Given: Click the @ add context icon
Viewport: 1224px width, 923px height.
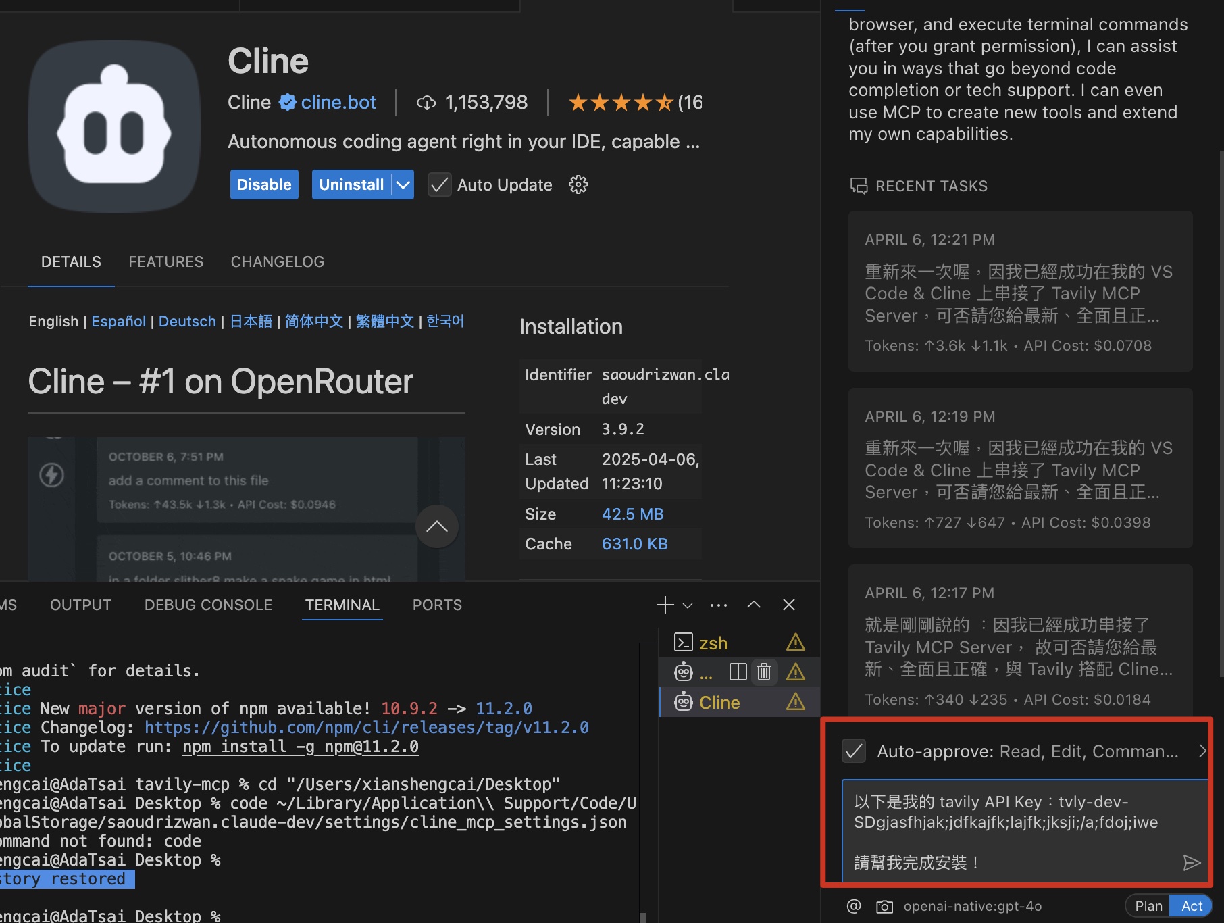Looking at the screenshot, I should click(854, 906).
